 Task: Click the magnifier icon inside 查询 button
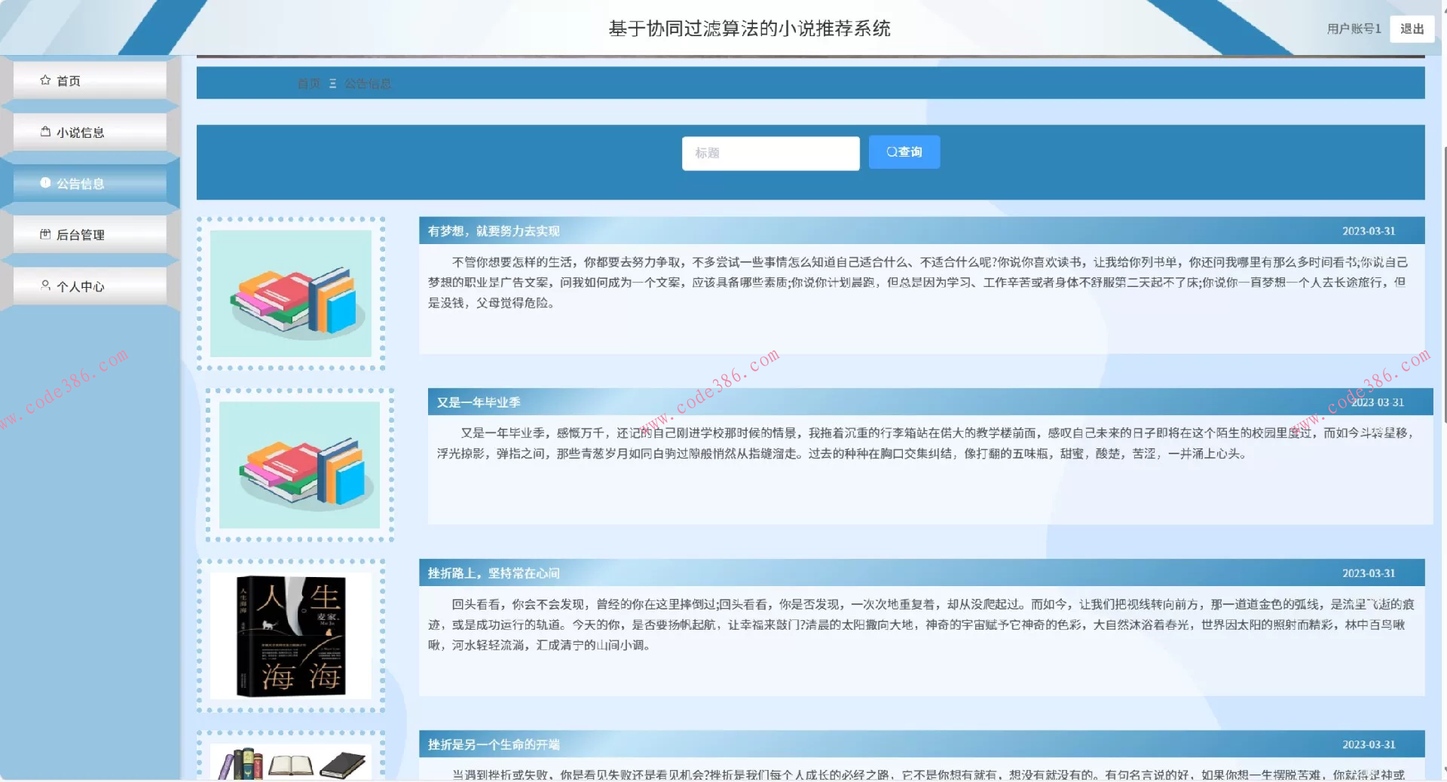coord(891,151)
